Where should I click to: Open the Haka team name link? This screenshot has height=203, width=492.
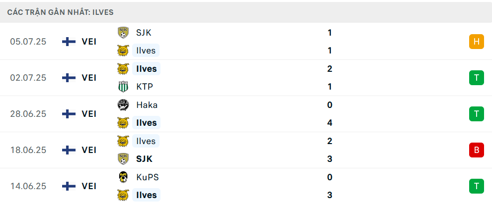tap(147, 105)
